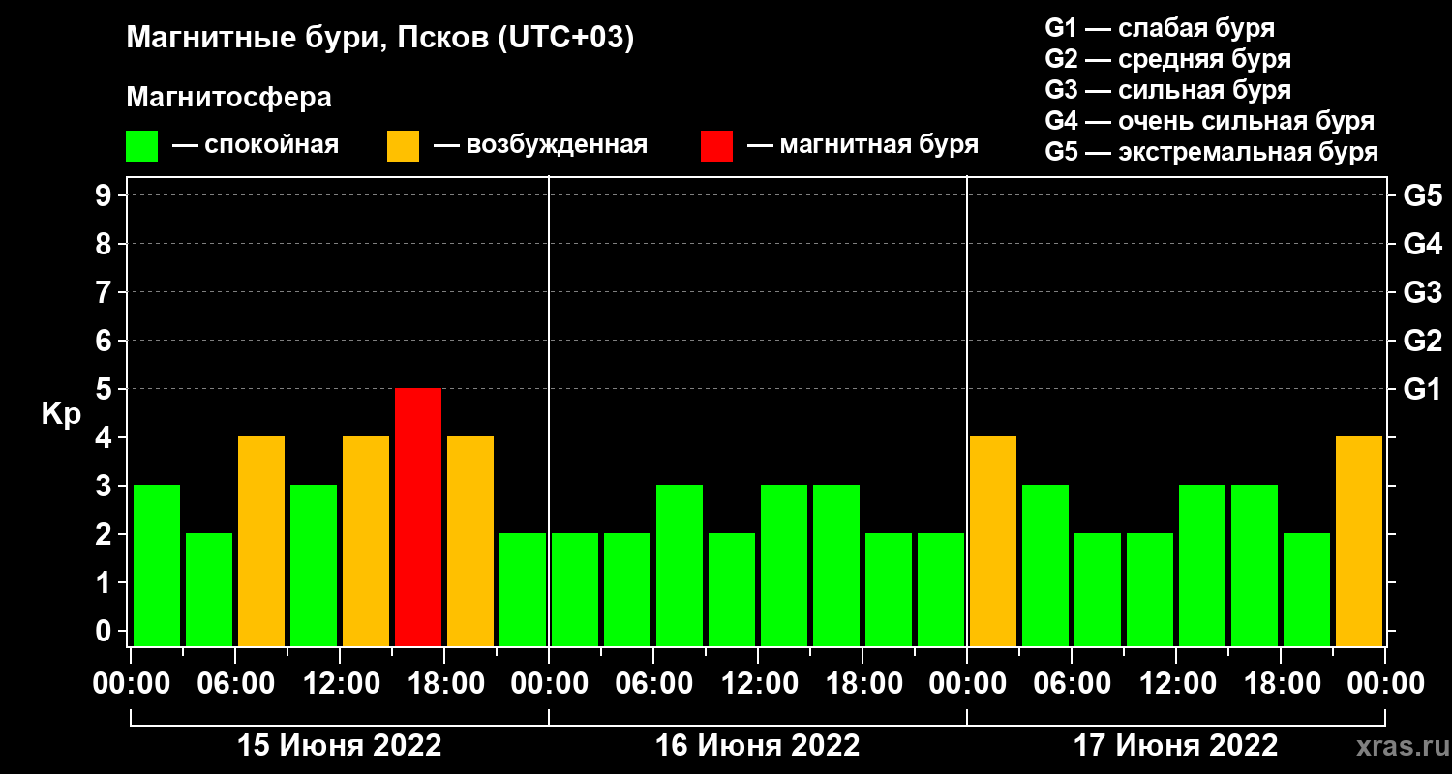Click the chart title 'Магнитные бури, Псков (UTC+03)'
This screenshot has width=1452, height=774.
tap(380, 40)
